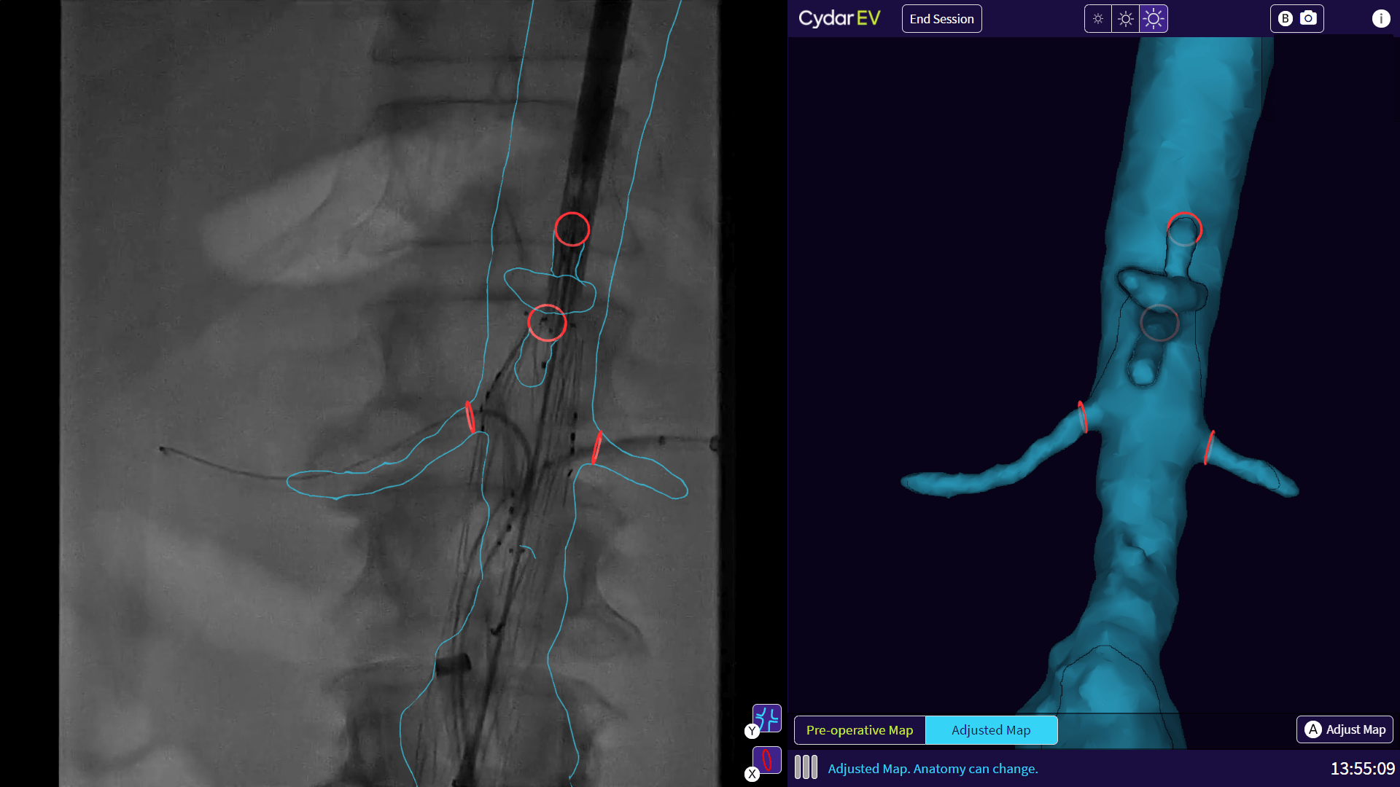Viewport: 1400px width, 787px height.
Task: Click the triple-bar icon beside the status message
Action: [x=806, y=767]
